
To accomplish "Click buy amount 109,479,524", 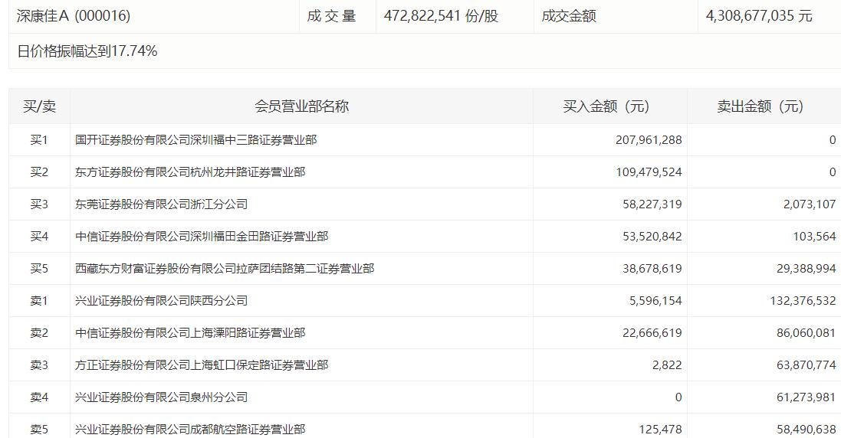I will point(649,172).
